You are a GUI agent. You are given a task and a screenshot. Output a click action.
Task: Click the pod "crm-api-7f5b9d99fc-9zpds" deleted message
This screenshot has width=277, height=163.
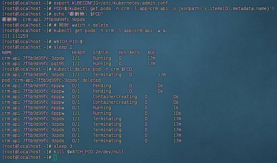click(x=51, y=80)
